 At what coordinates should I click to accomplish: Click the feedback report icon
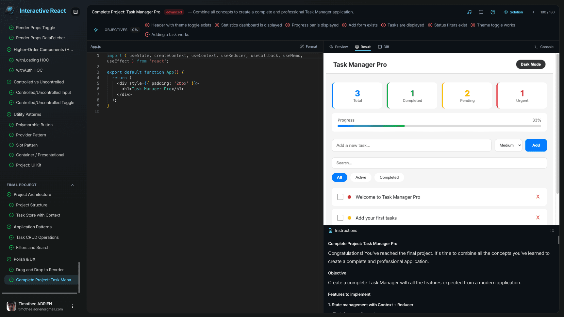click(x=481, y=12)
